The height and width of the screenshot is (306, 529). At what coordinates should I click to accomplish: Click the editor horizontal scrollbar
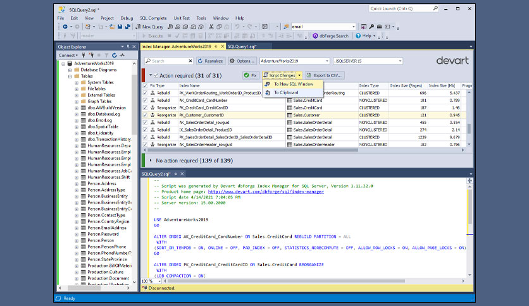[x=285, y=281]
